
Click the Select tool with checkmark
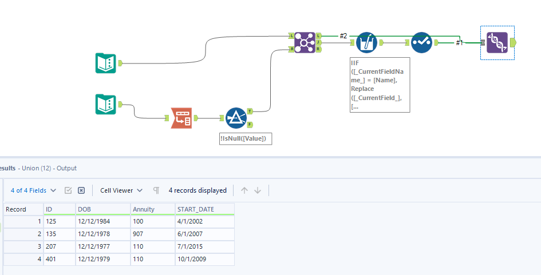coord(421,42)
